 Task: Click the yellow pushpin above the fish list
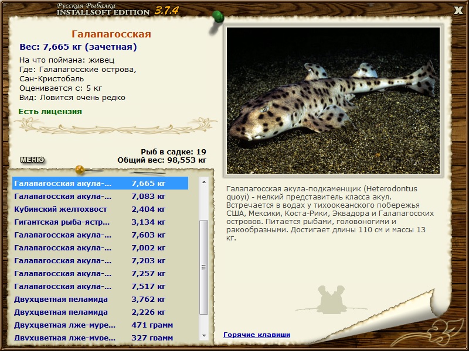[80, 170]
